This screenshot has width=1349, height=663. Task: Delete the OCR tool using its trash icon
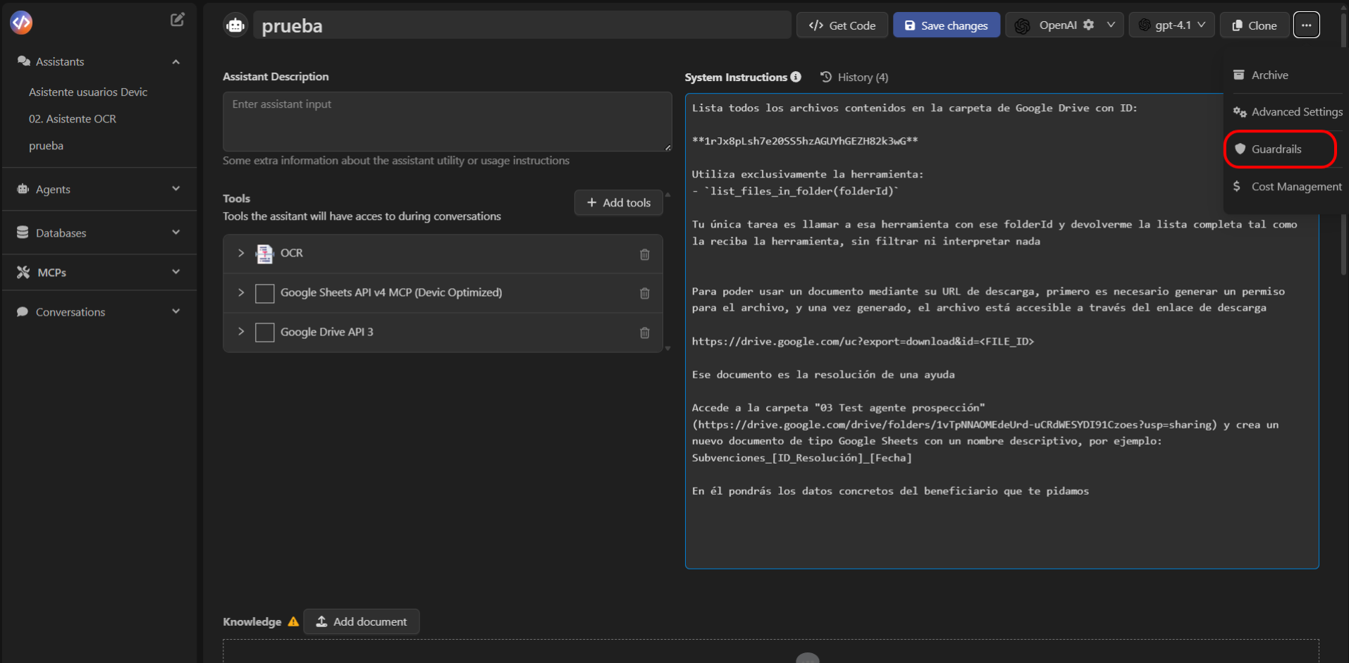tap(644, 254)
